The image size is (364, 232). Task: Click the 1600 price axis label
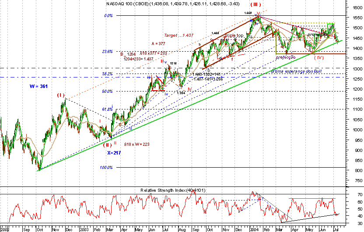tap(357, 7)
